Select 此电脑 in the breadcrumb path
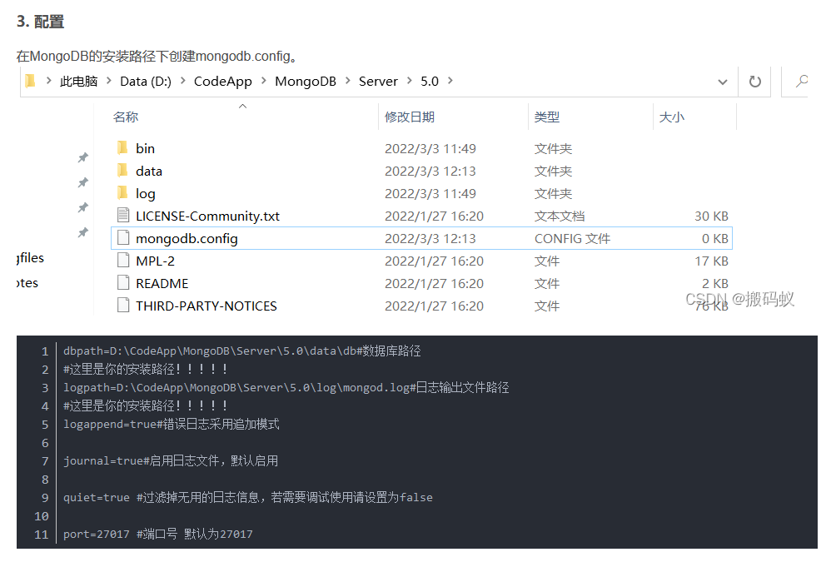The height and width of the screenshot is (562, 836). (x=78, y=81)
